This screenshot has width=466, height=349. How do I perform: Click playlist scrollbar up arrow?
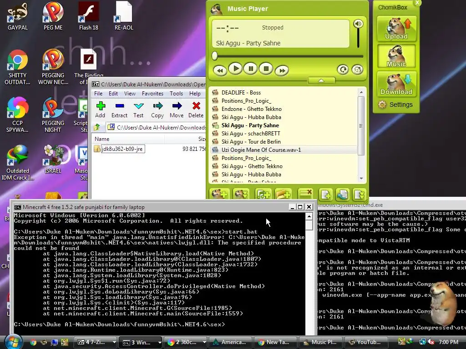pyautogui.click(x=361, y=92)
